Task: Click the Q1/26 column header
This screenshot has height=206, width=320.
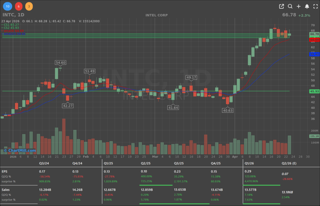Action: 249,164
